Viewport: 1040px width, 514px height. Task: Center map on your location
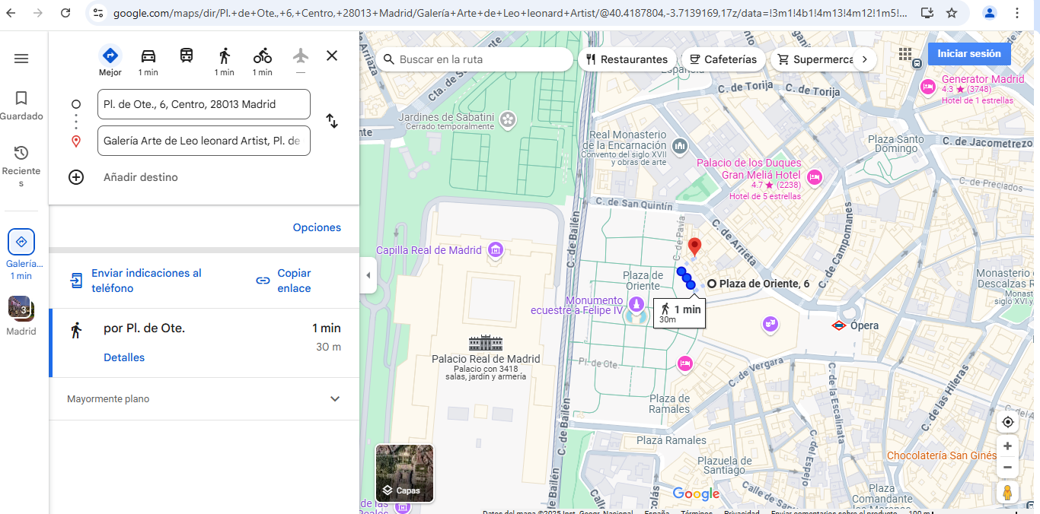pos(1007,422)
